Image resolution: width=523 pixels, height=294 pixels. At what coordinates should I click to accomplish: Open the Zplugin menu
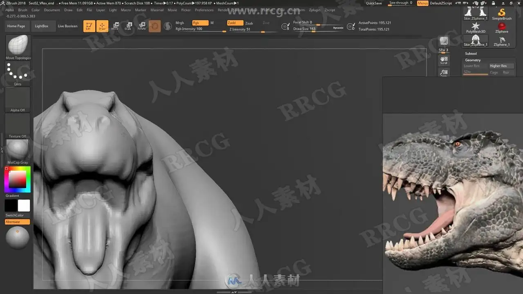[315, 10]
